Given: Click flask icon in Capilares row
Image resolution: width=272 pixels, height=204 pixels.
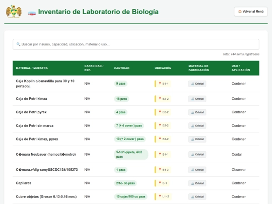Looking at the screenshot, I should (192, 183).
